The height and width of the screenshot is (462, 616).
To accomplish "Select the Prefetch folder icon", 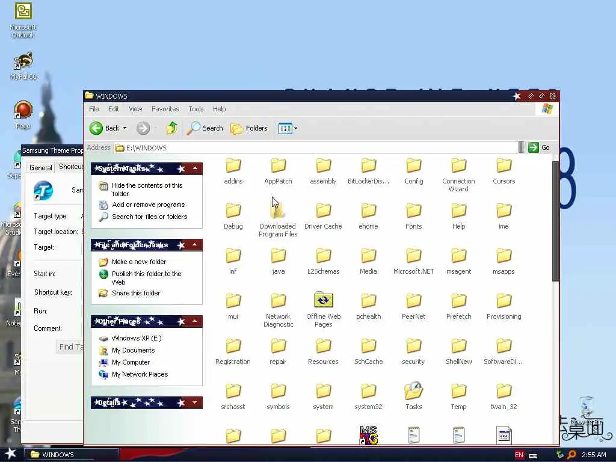I will tap(458, 301).
